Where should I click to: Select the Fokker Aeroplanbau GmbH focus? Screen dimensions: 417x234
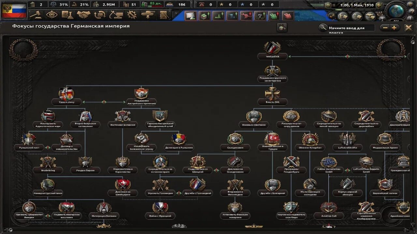[329, 165]
